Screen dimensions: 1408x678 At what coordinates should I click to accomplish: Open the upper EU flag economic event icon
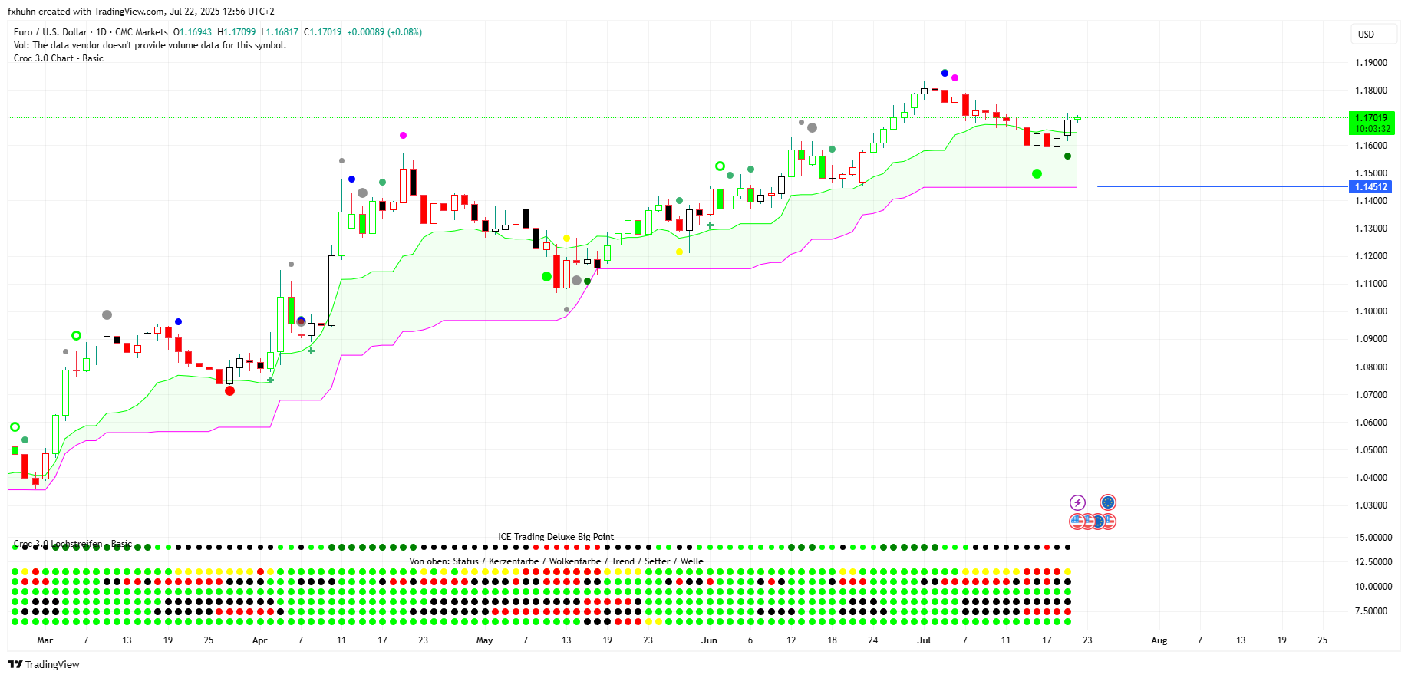(1107, 502)
